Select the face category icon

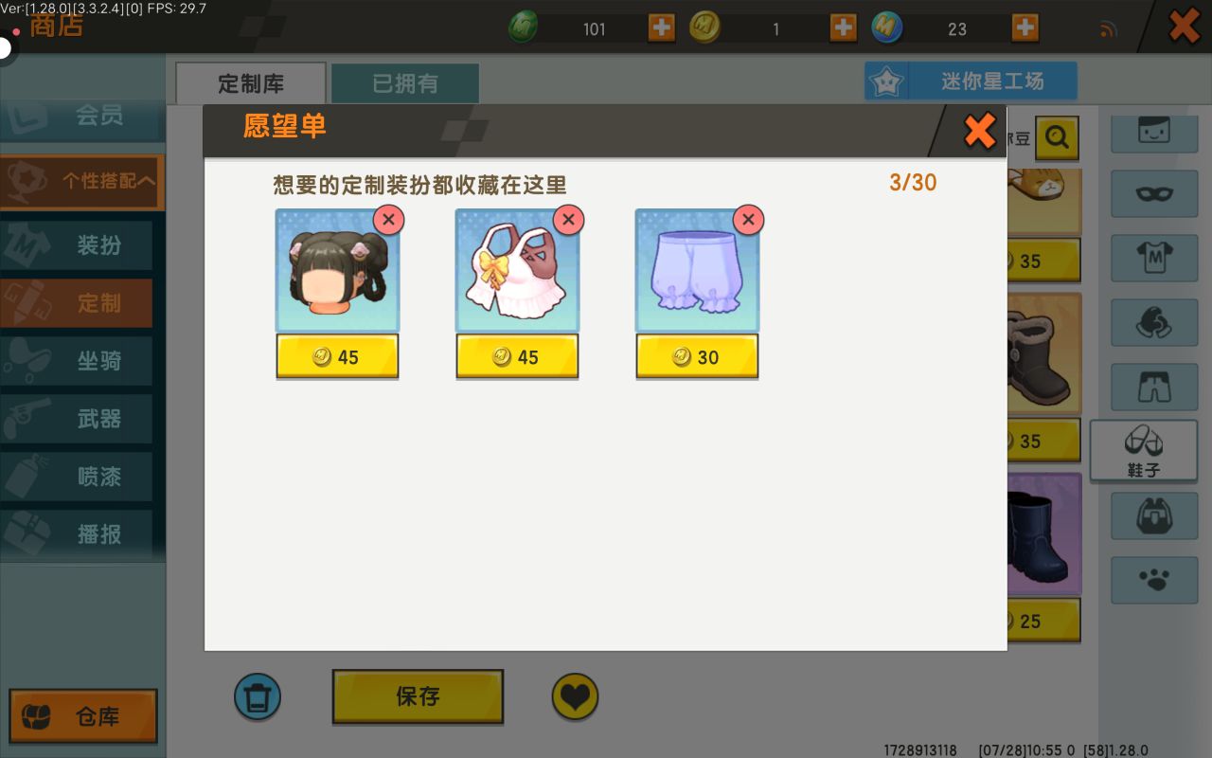click(1153, 131)
